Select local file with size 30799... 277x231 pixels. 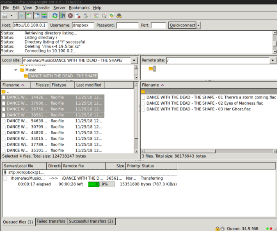click(53, 127)
